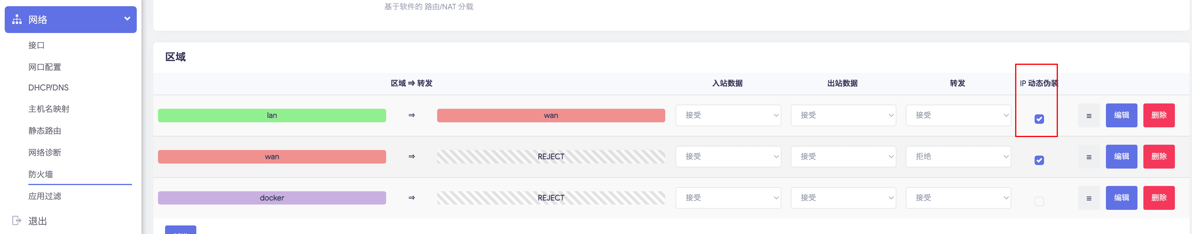Click the drag handle for wan zone row
The image size is (1192, 234).
(x=1088, y=157)
